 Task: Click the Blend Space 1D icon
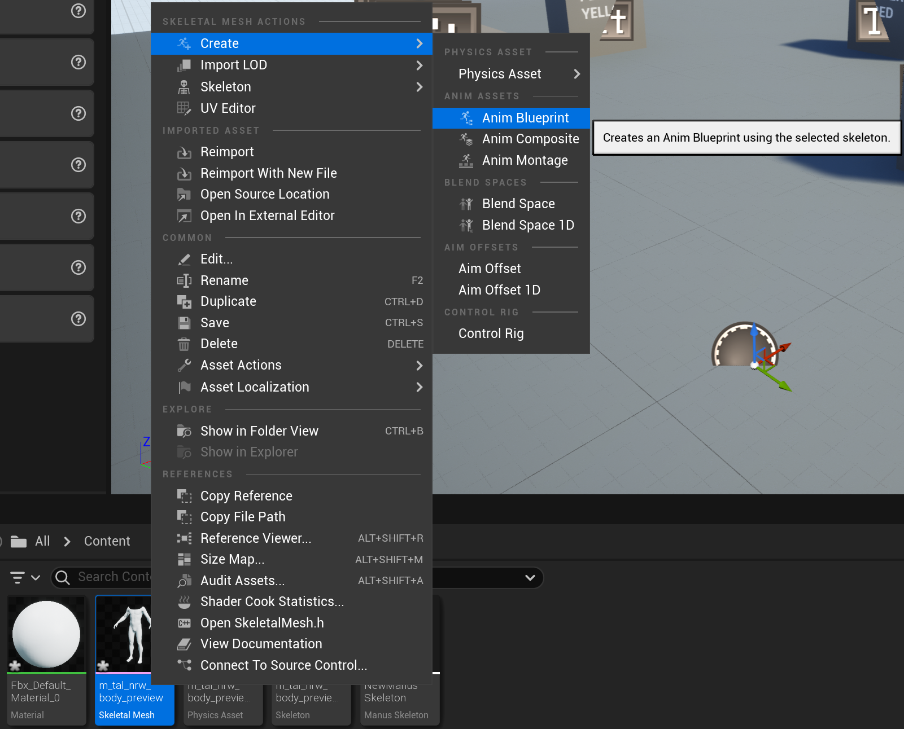(466, 226)
